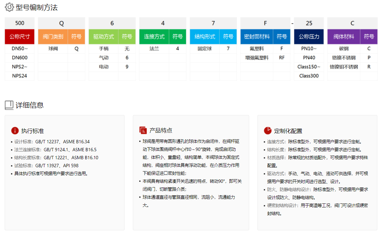Expand the 25 pressure code column

click(308, 22)
